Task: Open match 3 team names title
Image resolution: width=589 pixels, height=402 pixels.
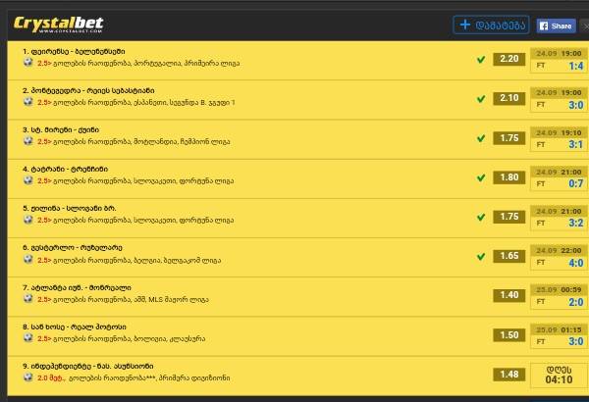Action: click(61, 129)
